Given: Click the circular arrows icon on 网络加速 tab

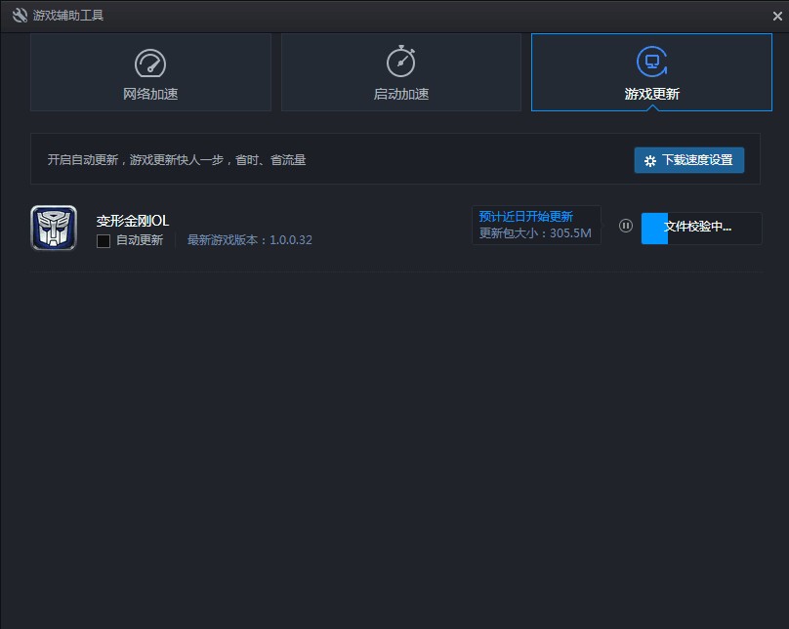Looking at the screenshot, I should pyautogui.click(x=150, y=61).
